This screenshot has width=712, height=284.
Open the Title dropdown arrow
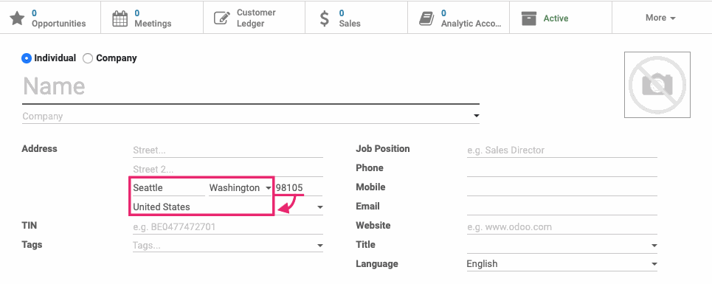[654, 246]
